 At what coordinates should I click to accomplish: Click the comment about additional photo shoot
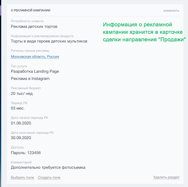point(48,167)
